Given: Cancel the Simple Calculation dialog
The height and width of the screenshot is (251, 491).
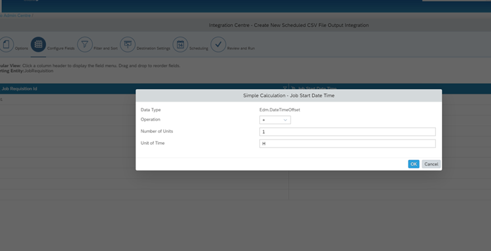Looking at the screenshot, I should point(431,164).
